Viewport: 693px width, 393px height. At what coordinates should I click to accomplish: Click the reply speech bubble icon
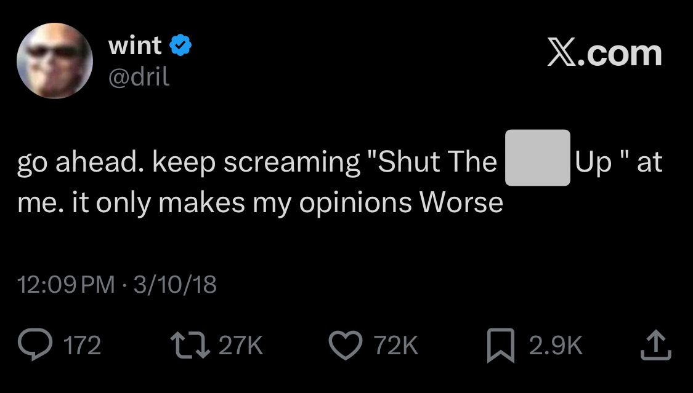[38, 345]
